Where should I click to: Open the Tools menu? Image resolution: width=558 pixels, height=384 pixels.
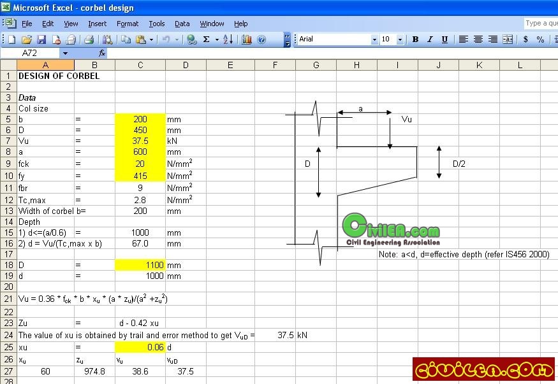tap(157, 24)
